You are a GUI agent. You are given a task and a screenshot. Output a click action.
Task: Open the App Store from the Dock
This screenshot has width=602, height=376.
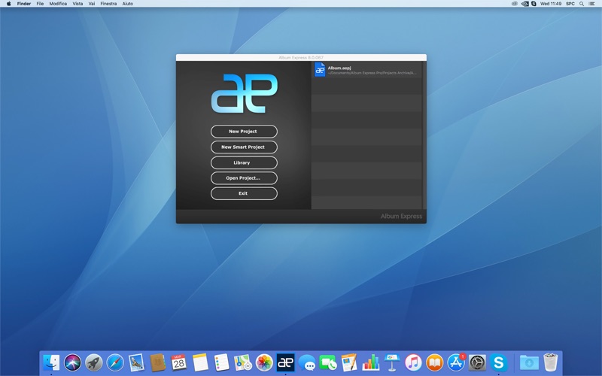coord(456,362)
